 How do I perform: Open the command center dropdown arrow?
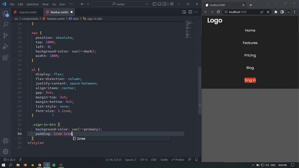click(146, 4)
